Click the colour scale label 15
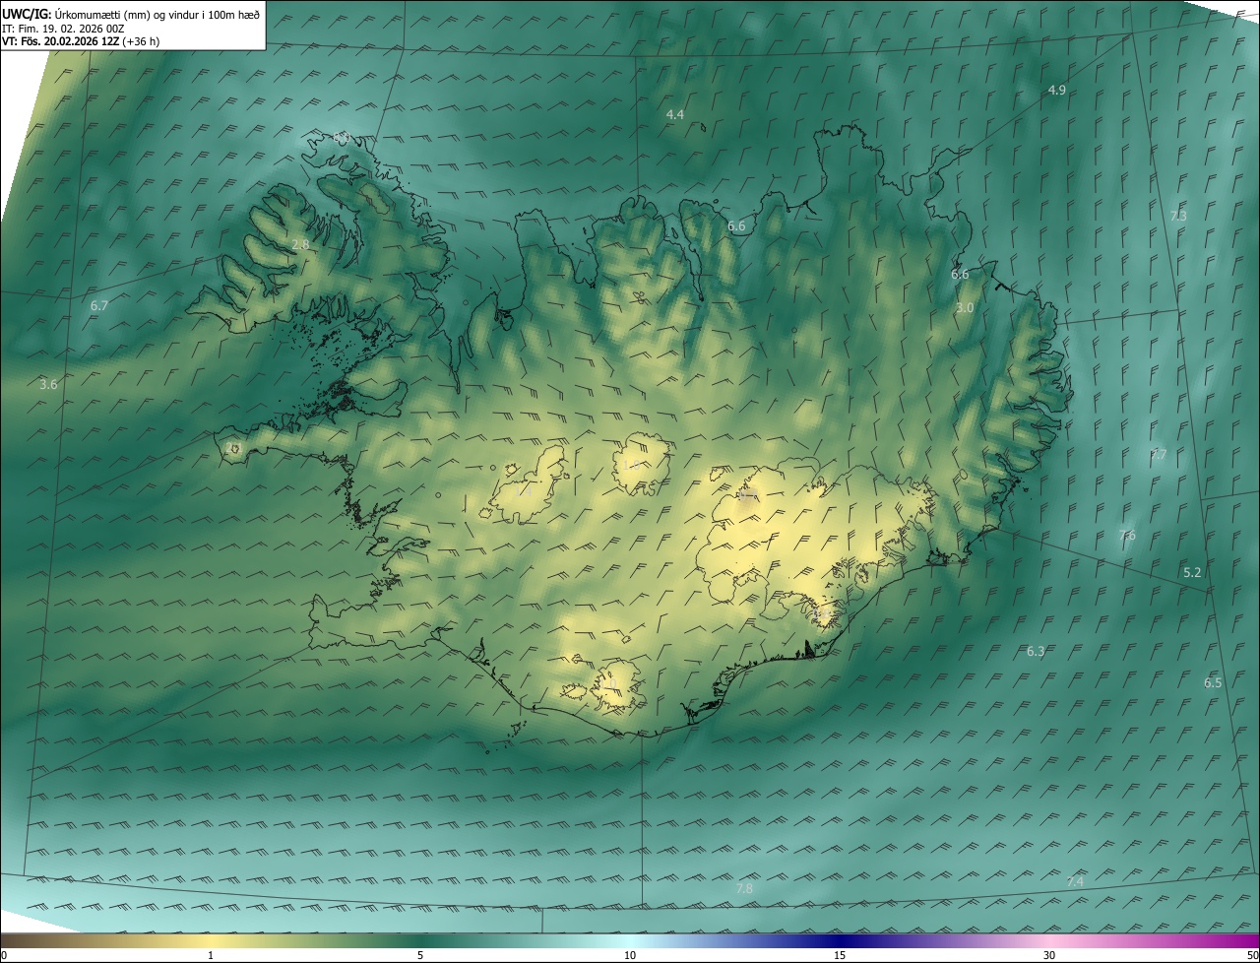Screen dimensions: 1260x963 click(840, 955)
